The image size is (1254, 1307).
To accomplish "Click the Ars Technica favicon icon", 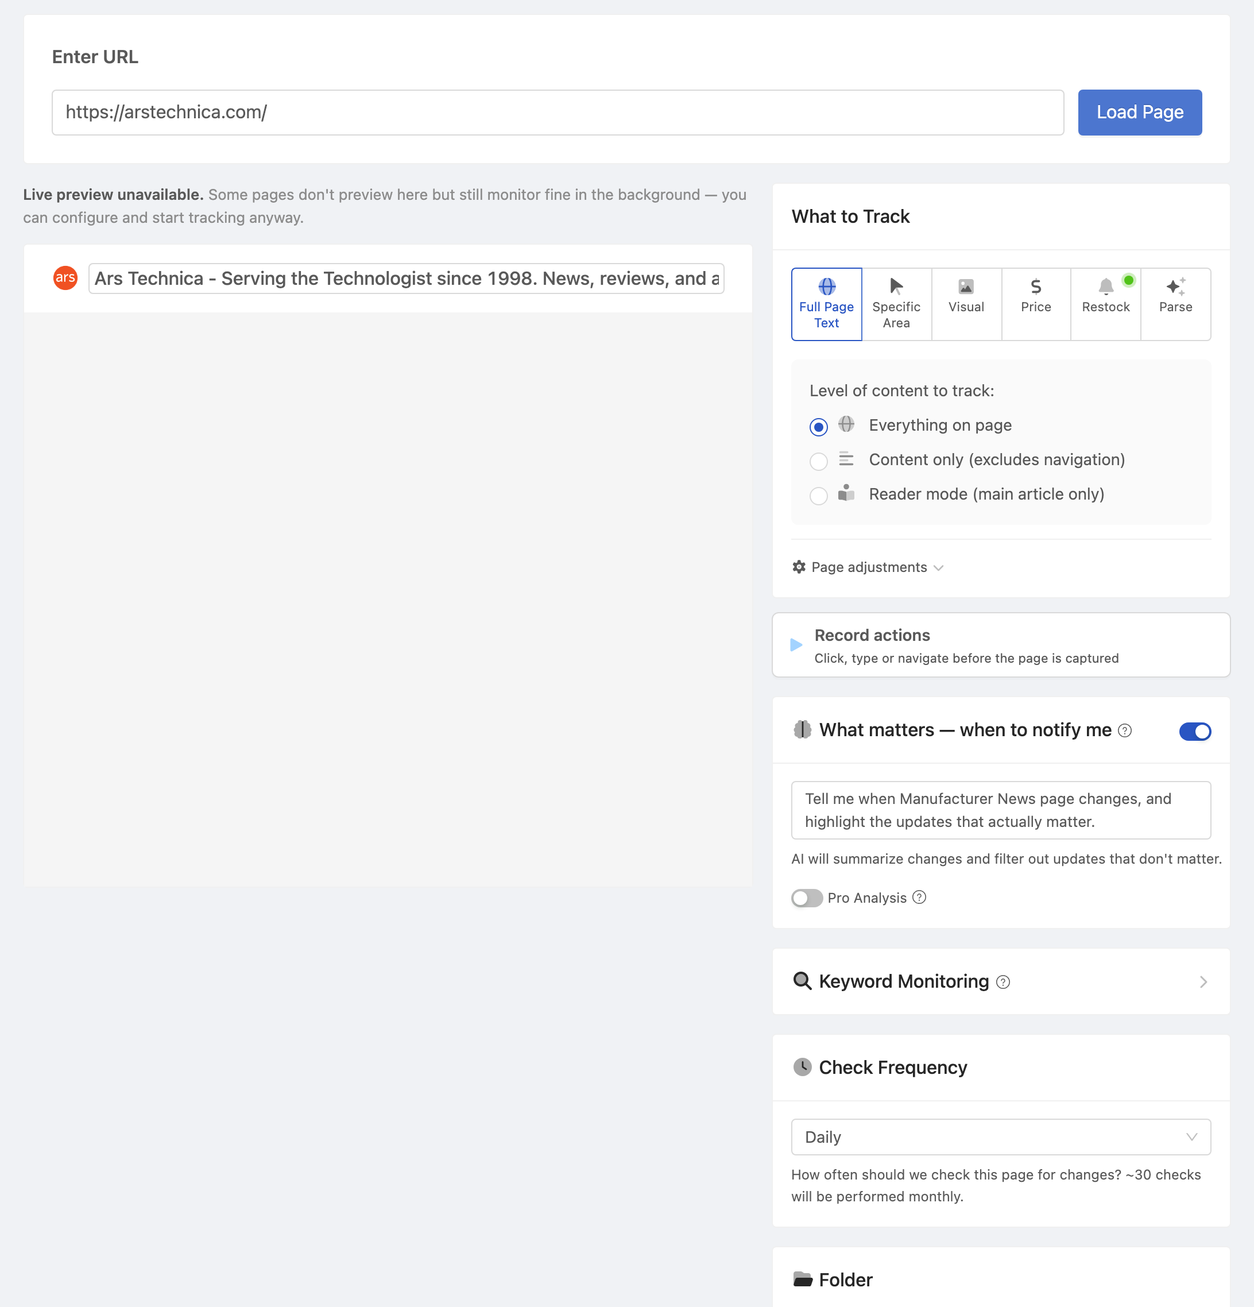I will click(65, 277).
